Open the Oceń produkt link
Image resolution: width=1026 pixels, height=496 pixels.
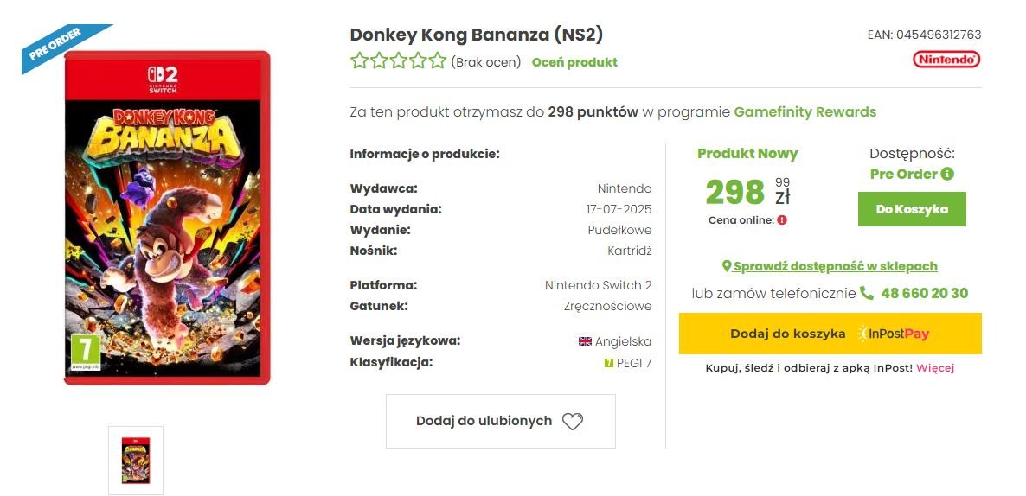pyautogui.click(x=574, y=62)
